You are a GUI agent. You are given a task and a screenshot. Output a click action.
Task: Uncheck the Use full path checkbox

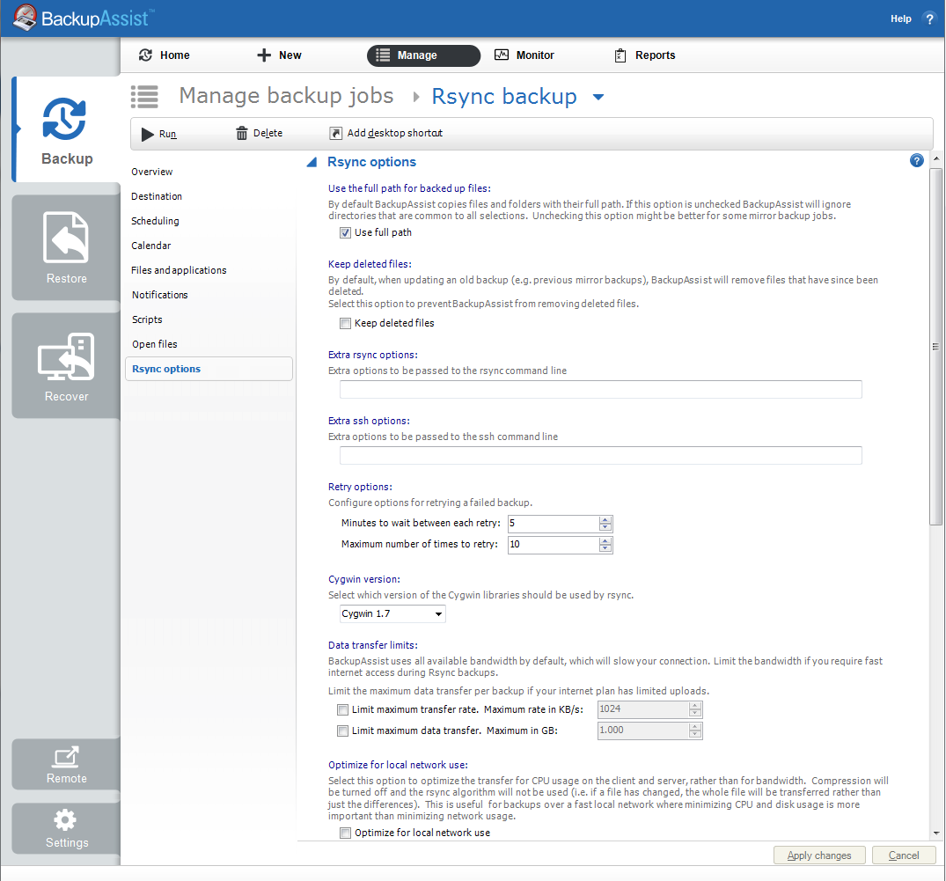345,233
